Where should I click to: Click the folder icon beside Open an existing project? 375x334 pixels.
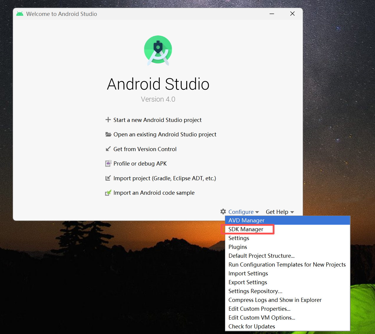(x=108, y=134)
